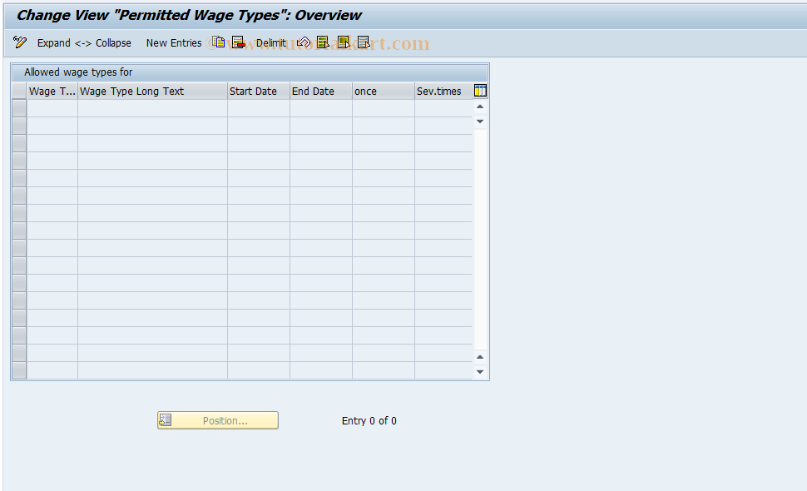Image resolution: width=807 pixels, height=491 pixels.
Task: Click the Position... button
Action: [x=218, y=420]
